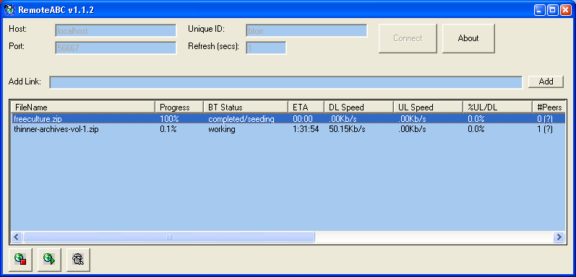Click UL Speed cell of thinner-archives row
Screen dimensions: 576x277
(x=412, y=129)
